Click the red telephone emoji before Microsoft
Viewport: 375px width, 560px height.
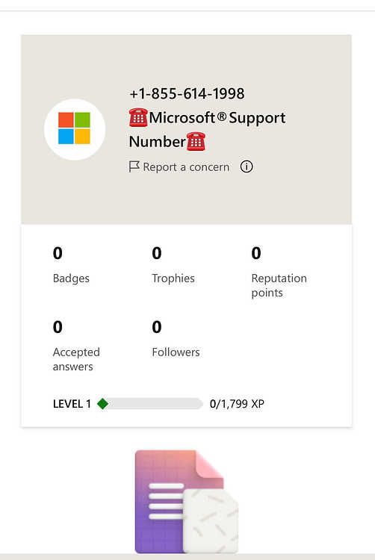138,117
